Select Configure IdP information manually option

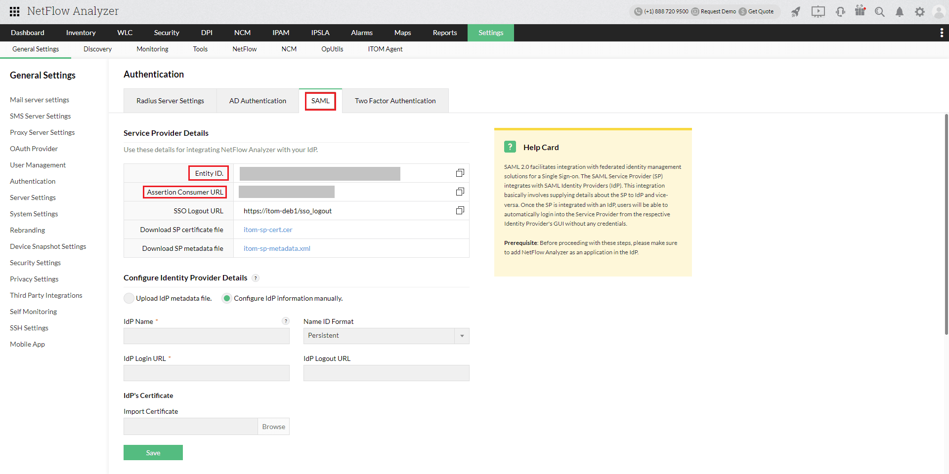click(227, 298)
